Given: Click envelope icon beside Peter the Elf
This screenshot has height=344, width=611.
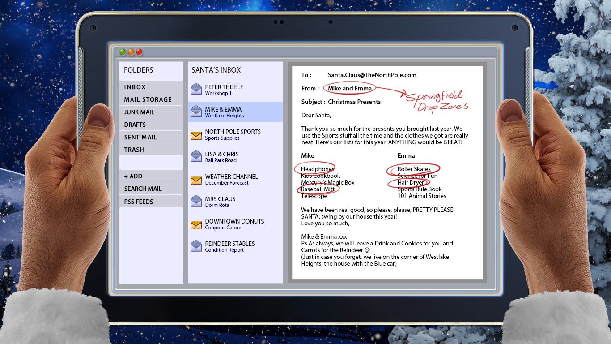Looking at the screenshot, I should tap(196, 90).
